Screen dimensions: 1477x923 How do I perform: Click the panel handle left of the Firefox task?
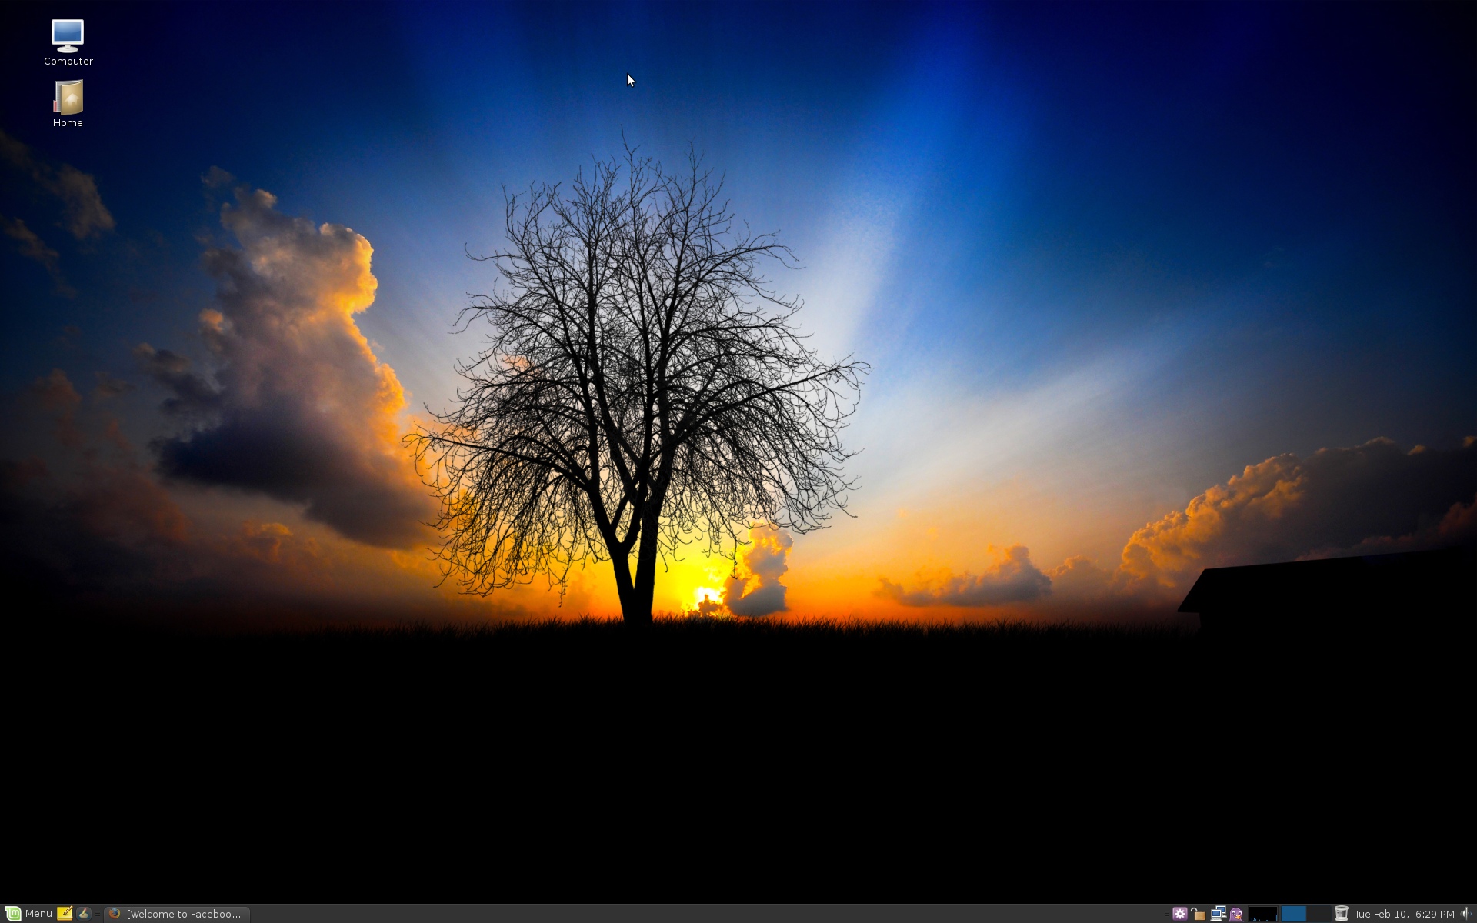pos(98,914)
